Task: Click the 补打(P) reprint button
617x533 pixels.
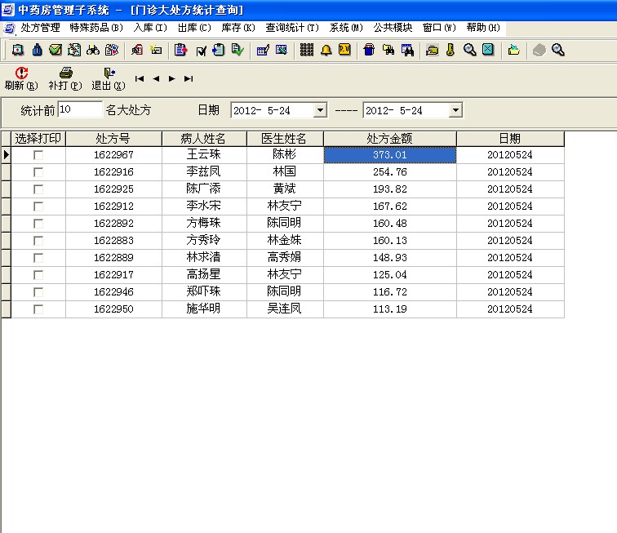Action: tap(65, 78)
